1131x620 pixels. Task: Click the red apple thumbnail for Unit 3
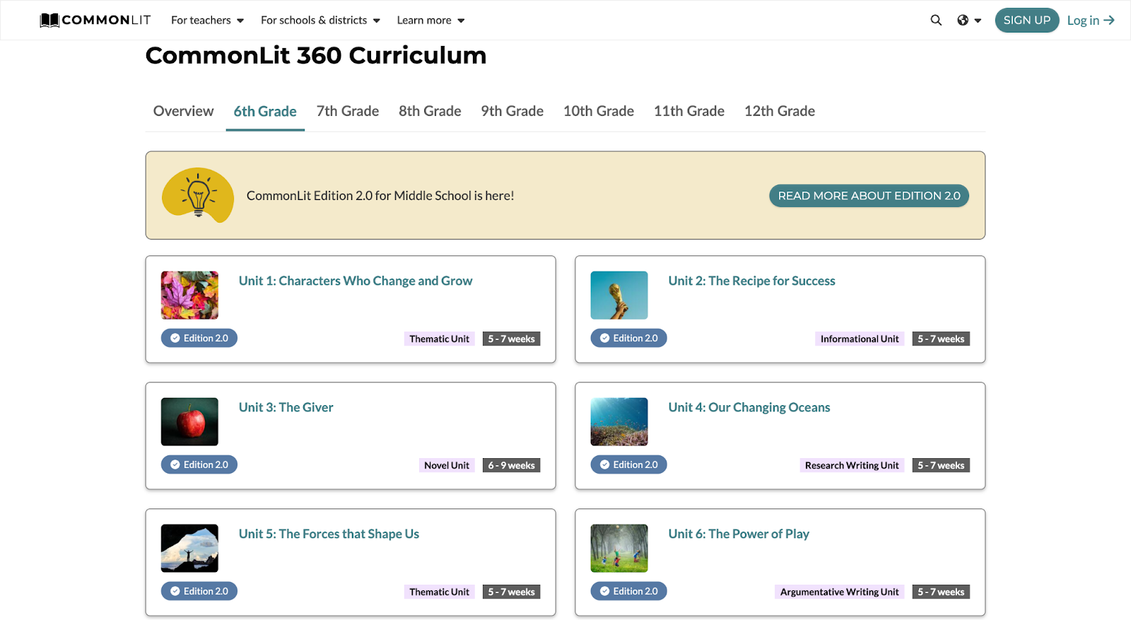coord(189,422)
